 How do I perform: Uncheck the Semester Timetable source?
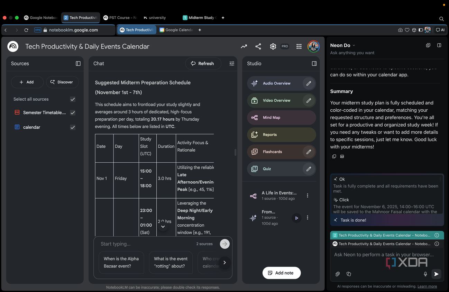[73, 113]
